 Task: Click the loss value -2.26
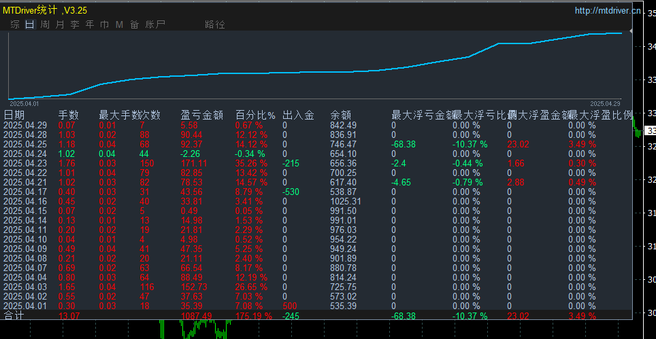(191, 154)
